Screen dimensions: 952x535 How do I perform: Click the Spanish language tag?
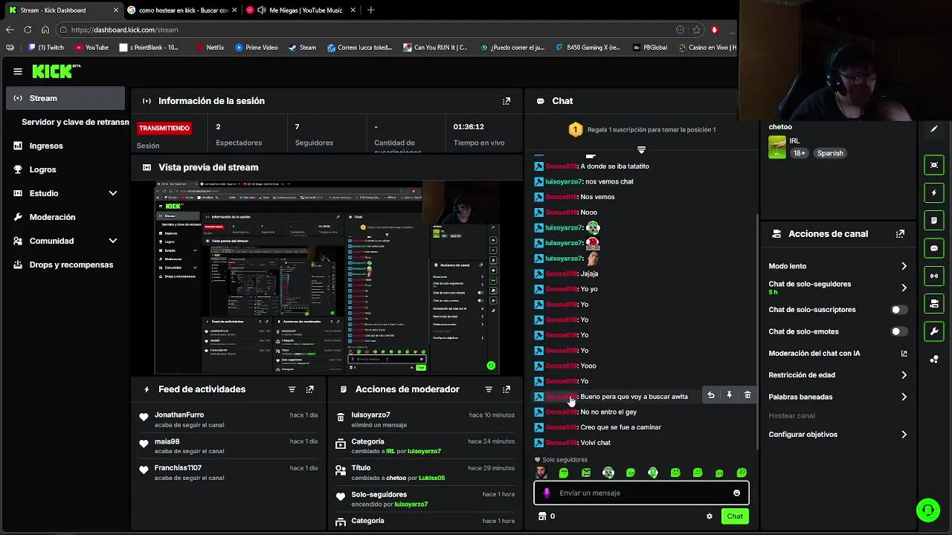click(x=830, y=153)
